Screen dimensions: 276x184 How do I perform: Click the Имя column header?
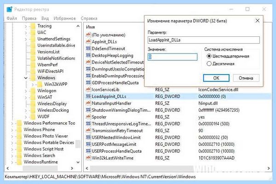coord(91,27)
